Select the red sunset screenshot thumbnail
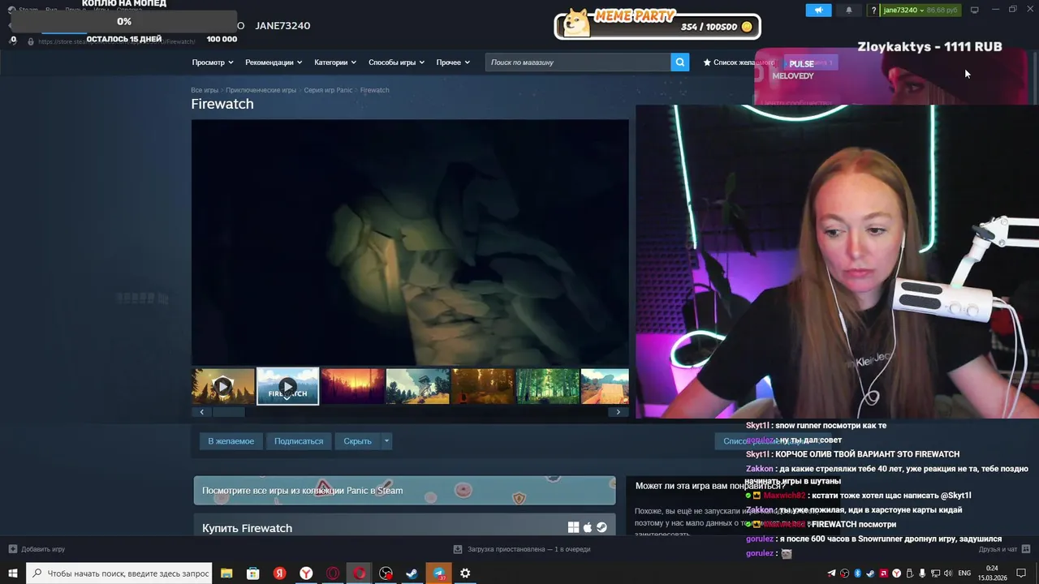Viewport: 1039px width, 584px height. tap(353, 387)
